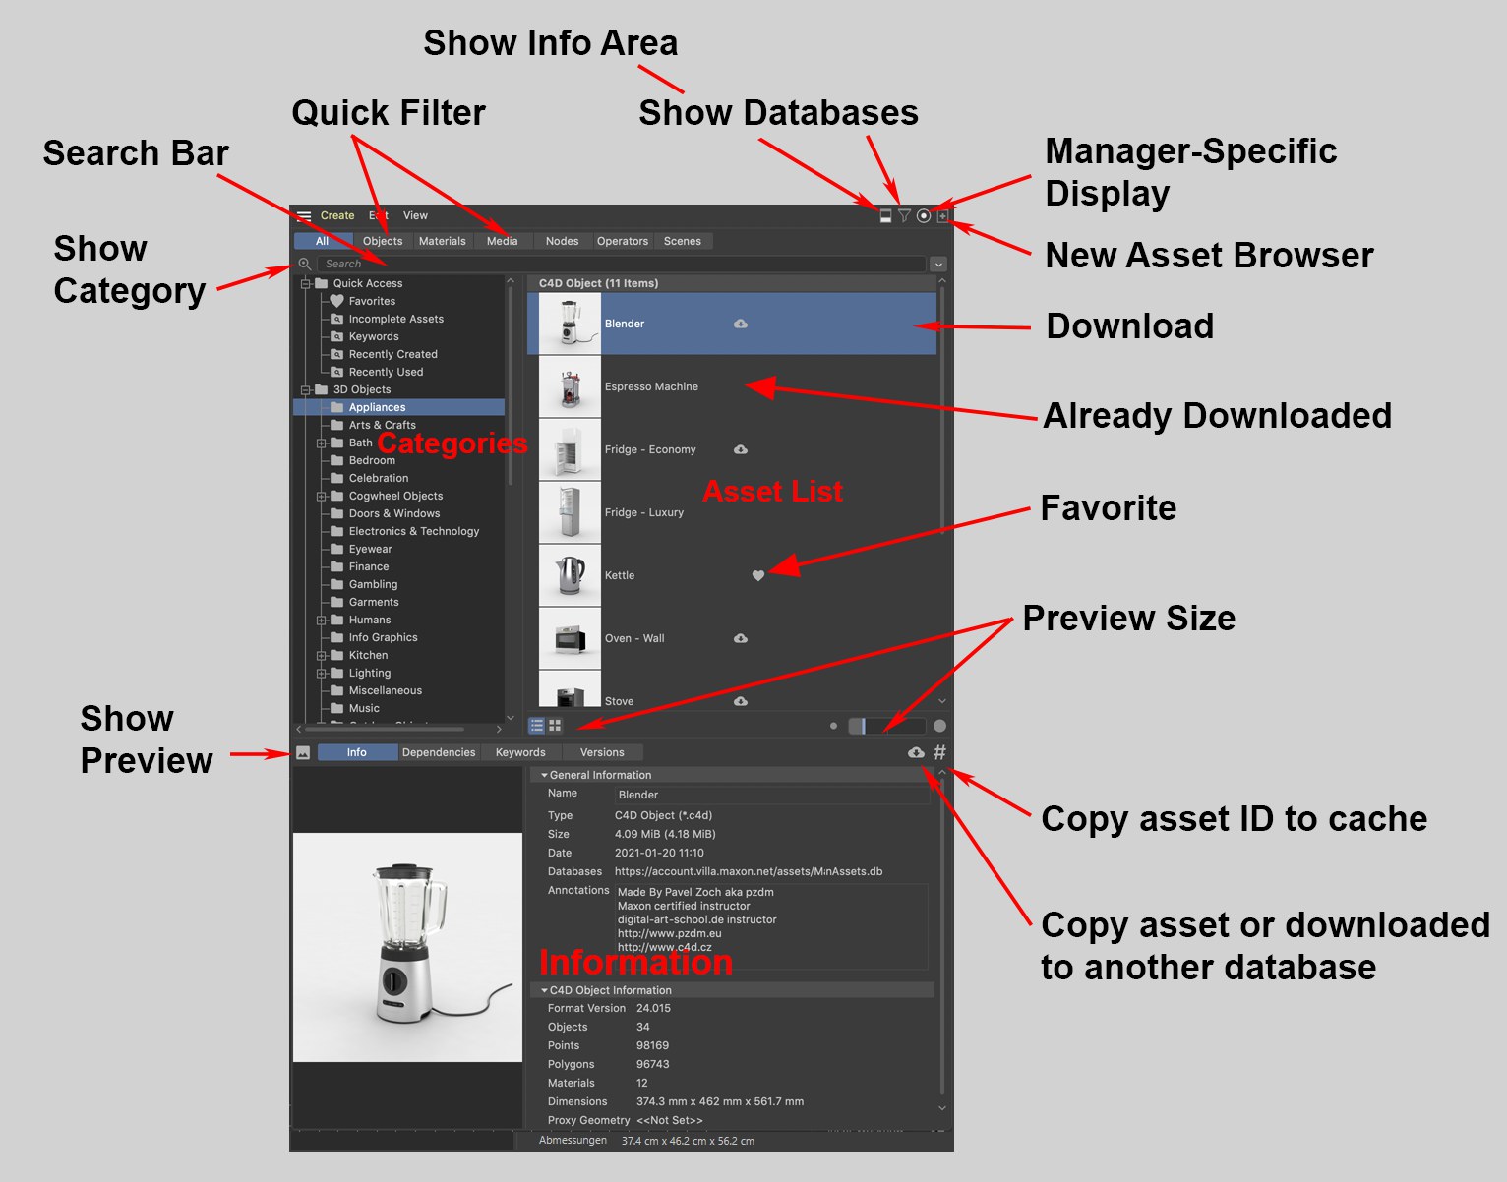Select the Espresso Machine thumbnail

pyautogui.click(x=570, y=386)
